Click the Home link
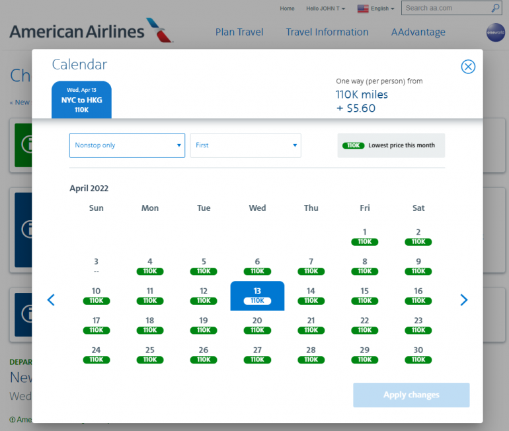This screenshot has height=431, width=509. click(x=287, y=9)
